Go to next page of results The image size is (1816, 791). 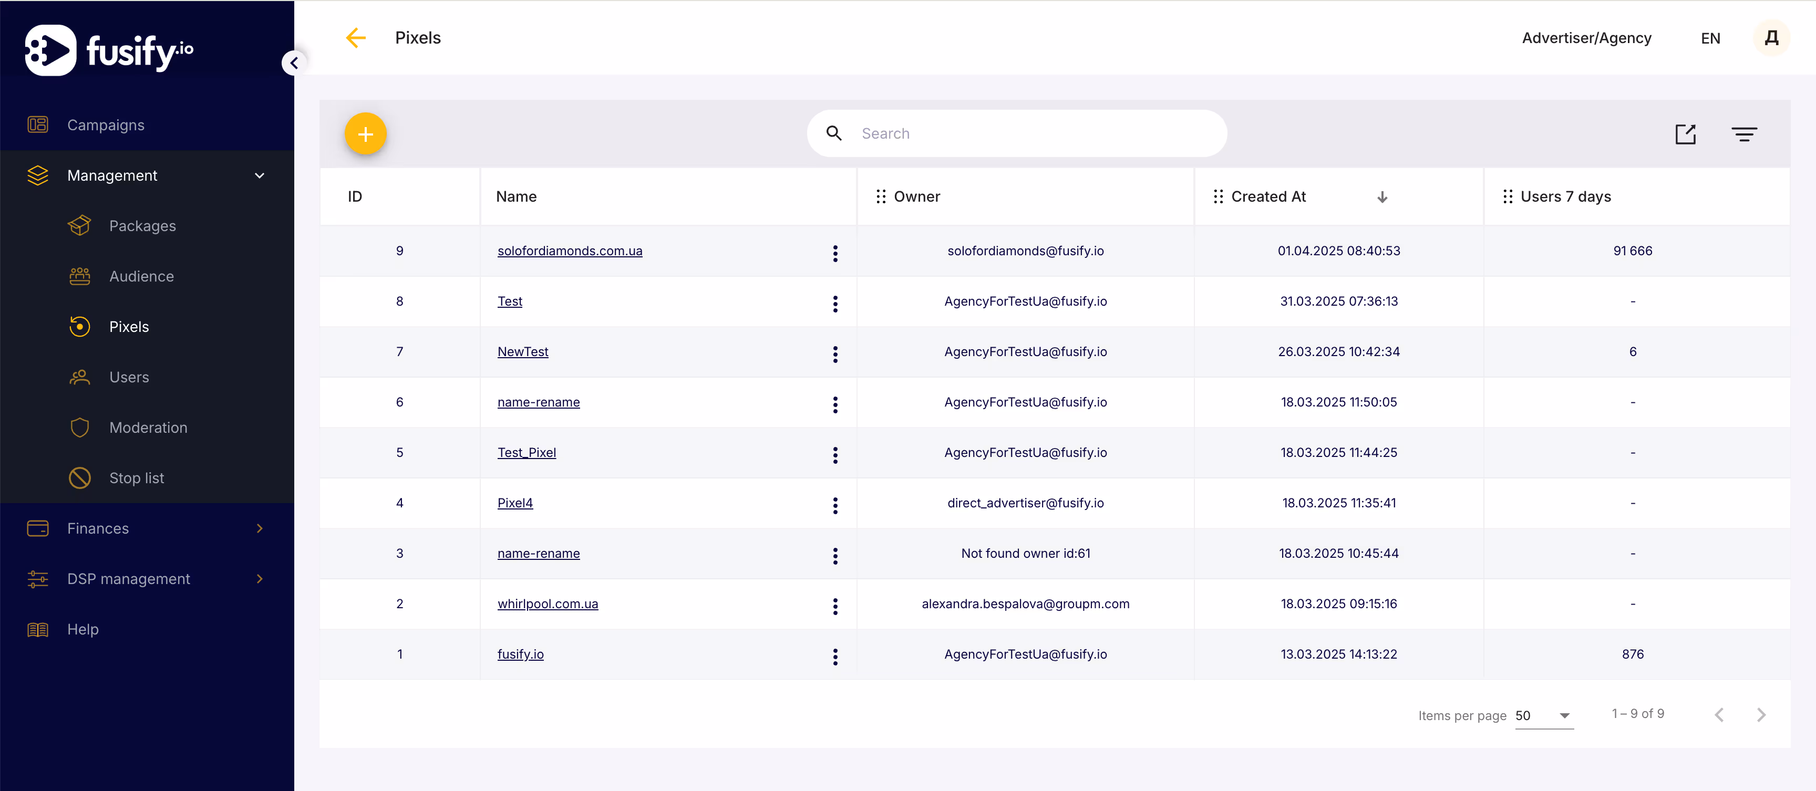[x=1761, y=715]
